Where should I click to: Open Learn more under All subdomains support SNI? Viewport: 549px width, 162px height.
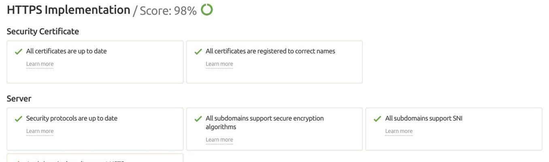399,131
